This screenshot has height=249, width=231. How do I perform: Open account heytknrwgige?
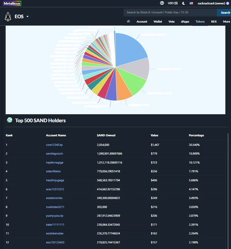pyautogui.click(x=55, y=162)
